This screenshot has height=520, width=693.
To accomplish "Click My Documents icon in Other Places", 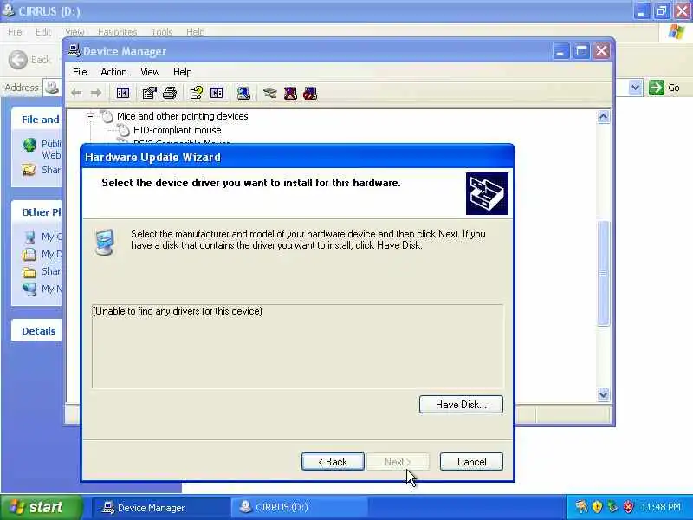I will pos(29,254).
